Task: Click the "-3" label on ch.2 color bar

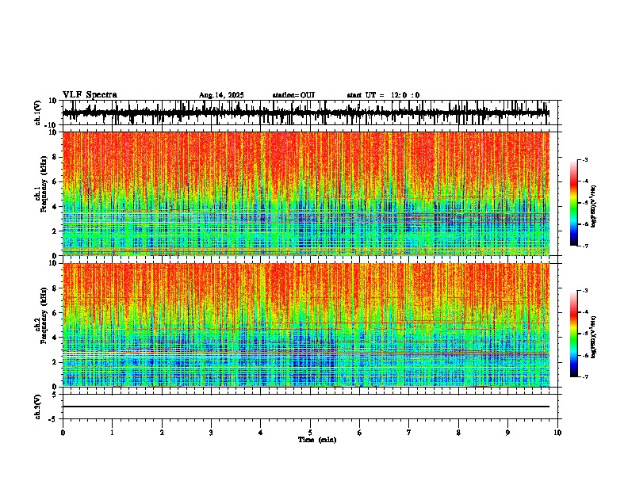Action: click(584, 291)
